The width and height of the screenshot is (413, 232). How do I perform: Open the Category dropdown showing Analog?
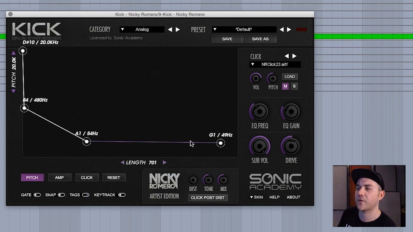[x=142, y=30]
